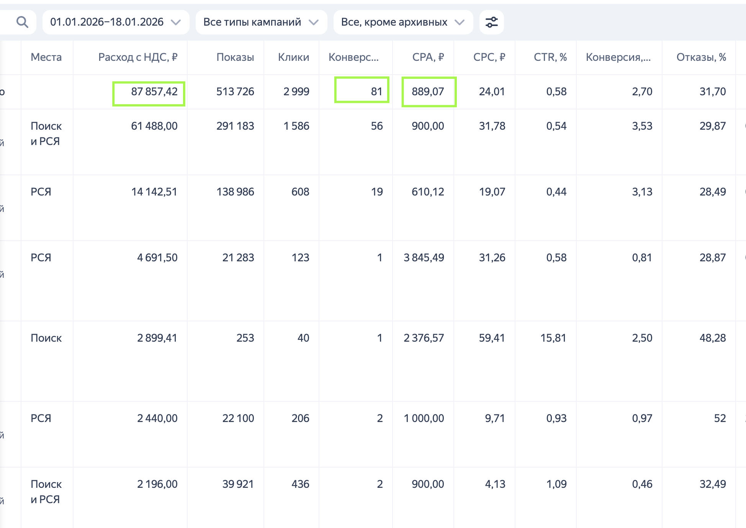Open the Все, кроме архивных filter
The image size is (746, 528).
[x=402, y=22]
